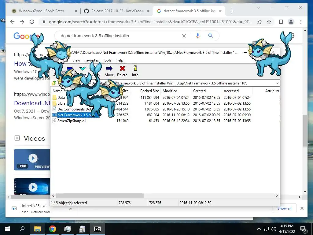The image size is (313, 235).
Task: Expand the 7-Zip path dropdown arrow
Action: pos(277,83)
